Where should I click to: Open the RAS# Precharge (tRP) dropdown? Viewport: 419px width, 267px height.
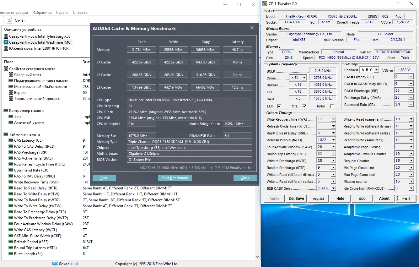click(411, 90)
